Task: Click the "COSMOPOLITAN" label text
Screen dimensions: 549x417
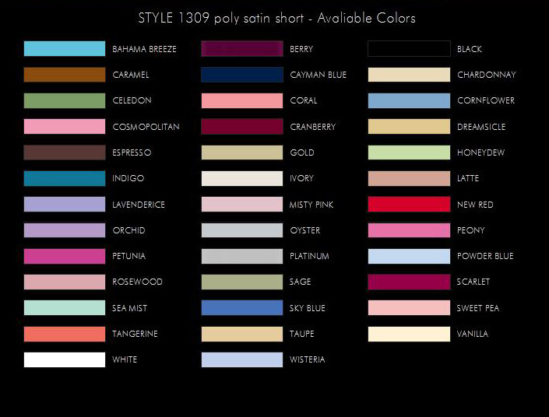Action: [146, 127]
